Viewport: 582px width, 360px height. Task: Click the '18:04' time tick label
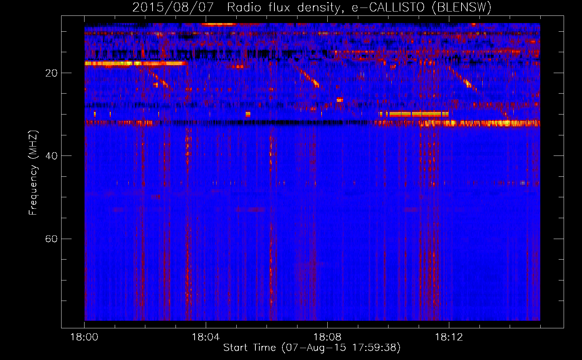point(206,337)
